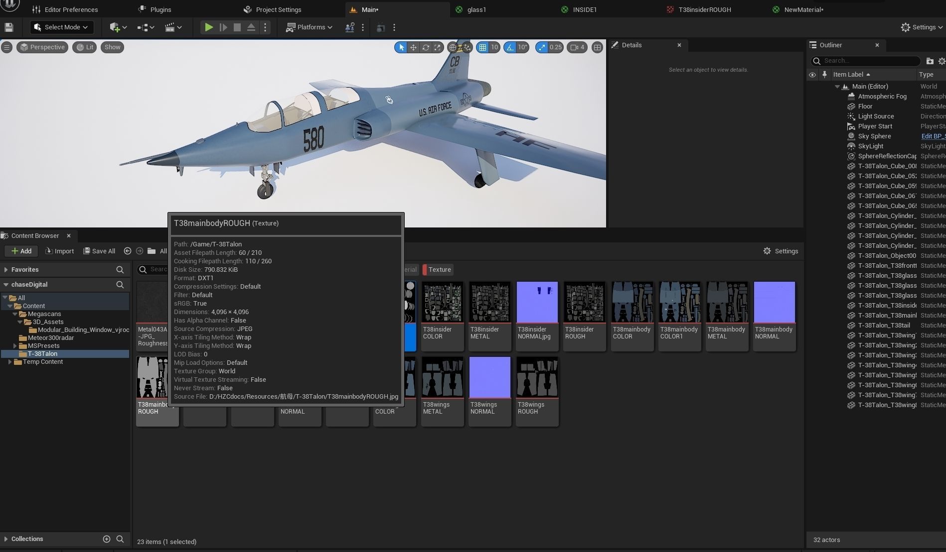Go back in Content Browser history
946x552 pixels.
(128, 251)
